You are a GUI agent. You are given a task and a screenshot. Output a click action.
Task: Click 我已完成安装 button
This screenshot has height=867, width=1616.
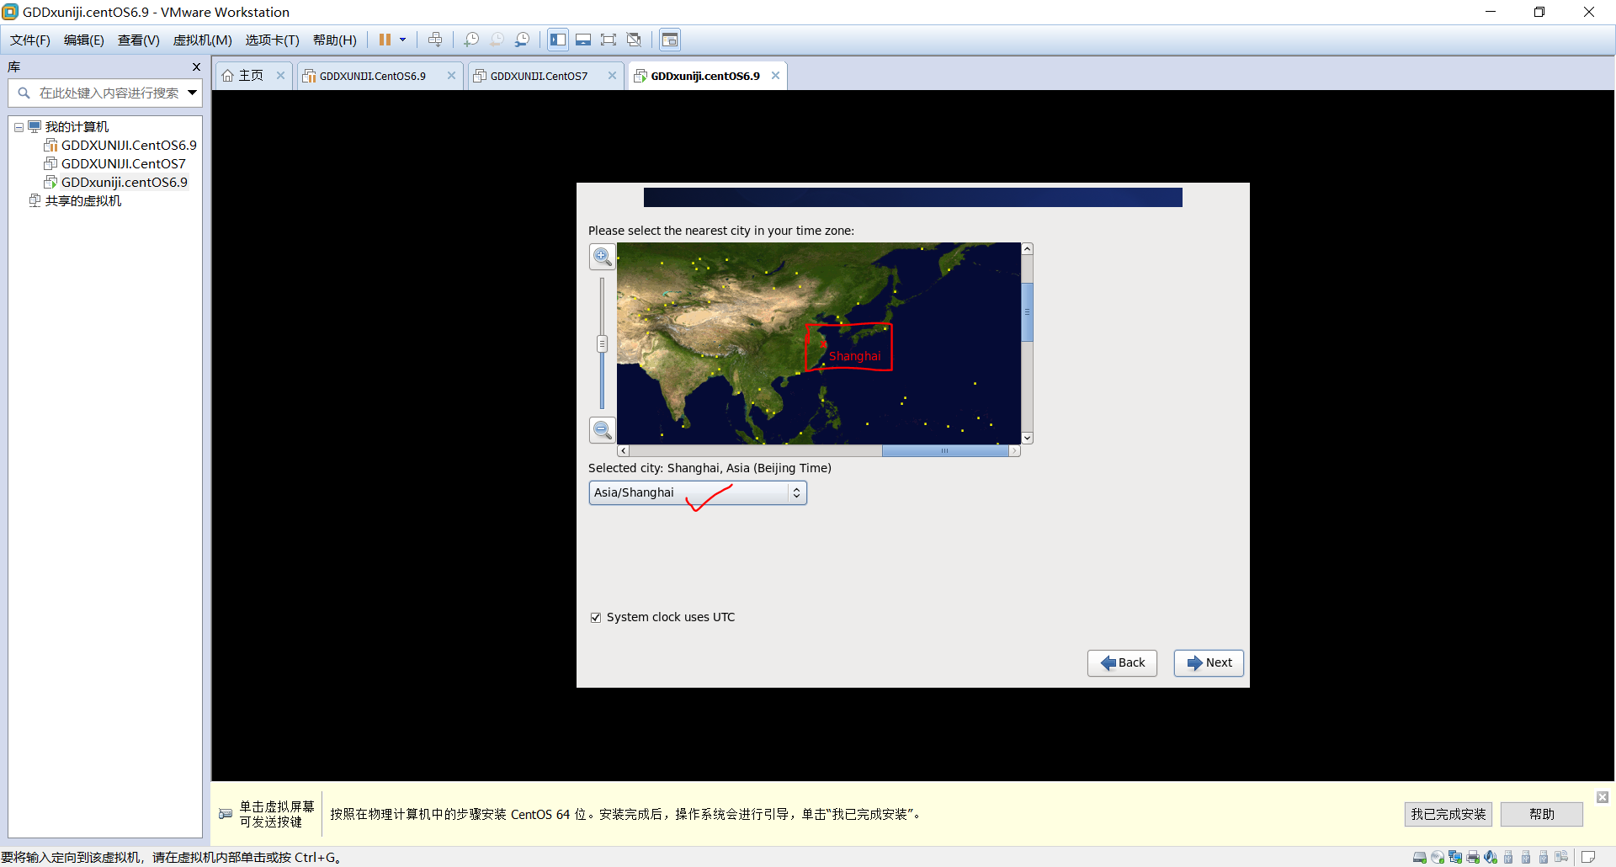(1449, 814)
